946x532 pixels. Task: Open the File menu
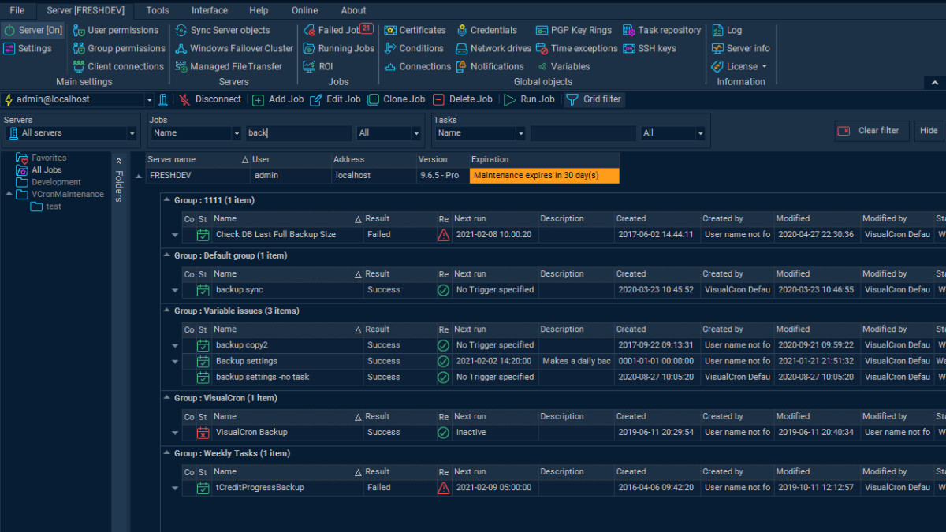click(17, 10)
